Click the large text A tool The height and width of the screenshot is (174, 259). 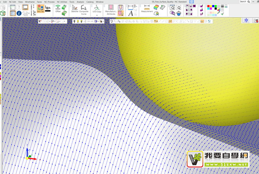tap(131, 13)
